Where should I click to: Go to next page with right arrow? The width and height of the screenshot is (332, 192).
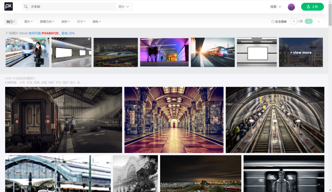coord(319,22)
